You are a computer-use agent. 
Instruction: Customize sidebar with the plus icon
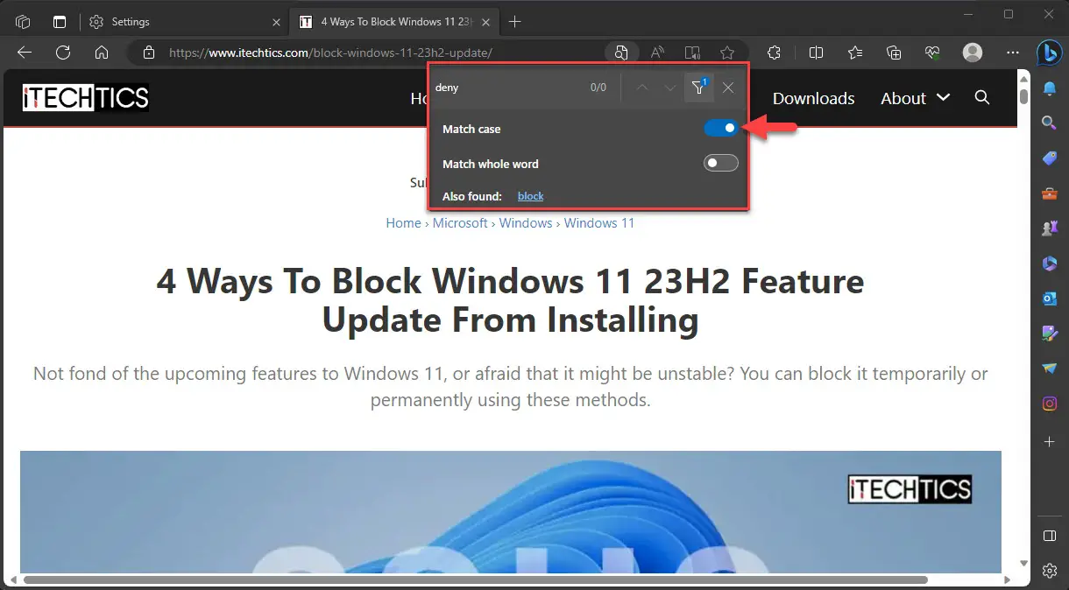(1049, 443)
